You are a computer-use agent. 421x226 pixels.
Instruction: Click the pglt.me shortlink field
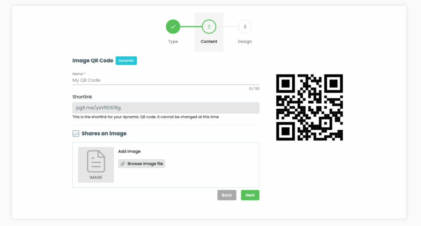166,108
